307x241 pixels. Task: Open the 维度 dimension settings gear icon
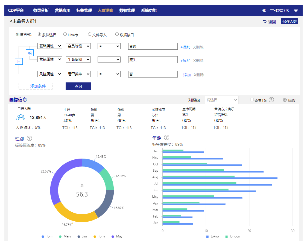(x=284, y=100)
